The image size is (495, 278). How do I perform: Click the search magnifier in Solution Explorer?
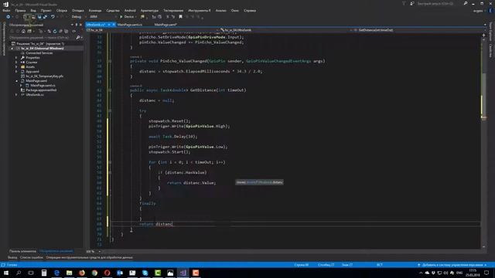[x=78, y=38]
